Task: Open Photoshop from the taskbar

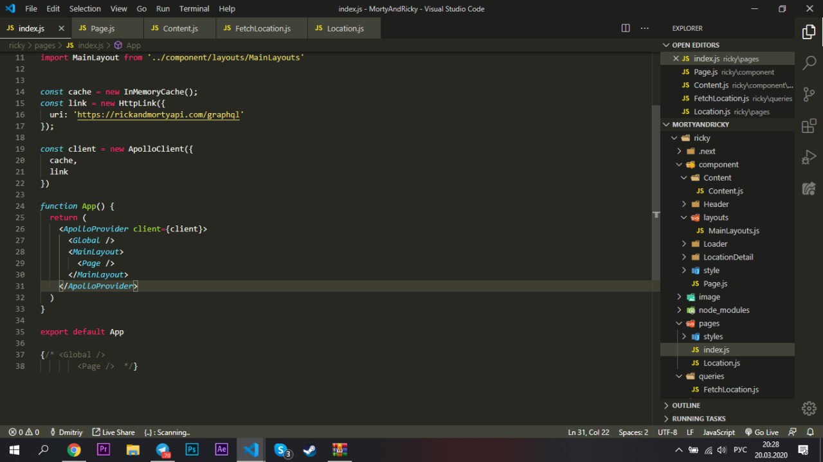Action: (x=192, y=450)
